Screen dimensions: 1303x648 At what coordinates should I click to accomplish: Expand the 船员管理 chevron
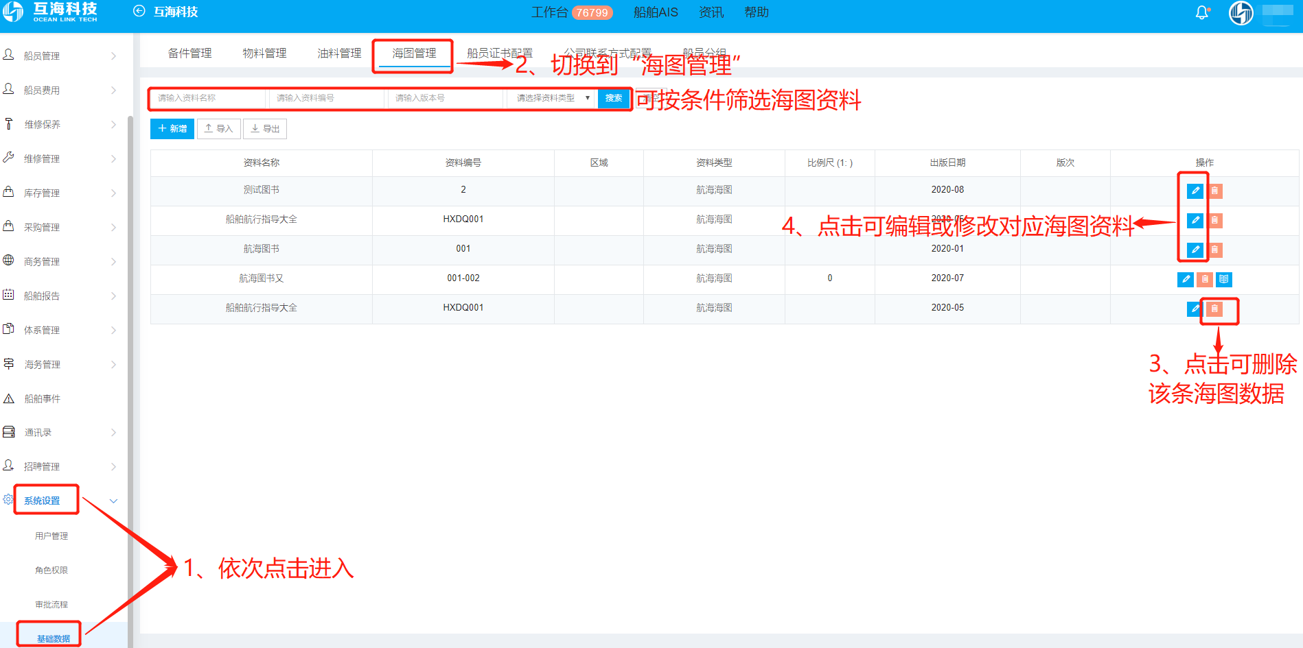(114, 56)
